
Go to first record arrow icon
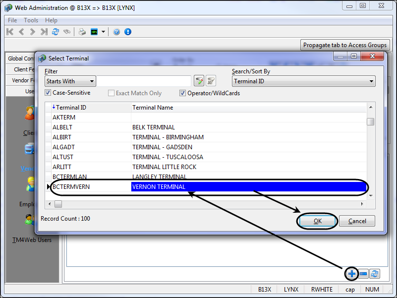click(10, 32)
